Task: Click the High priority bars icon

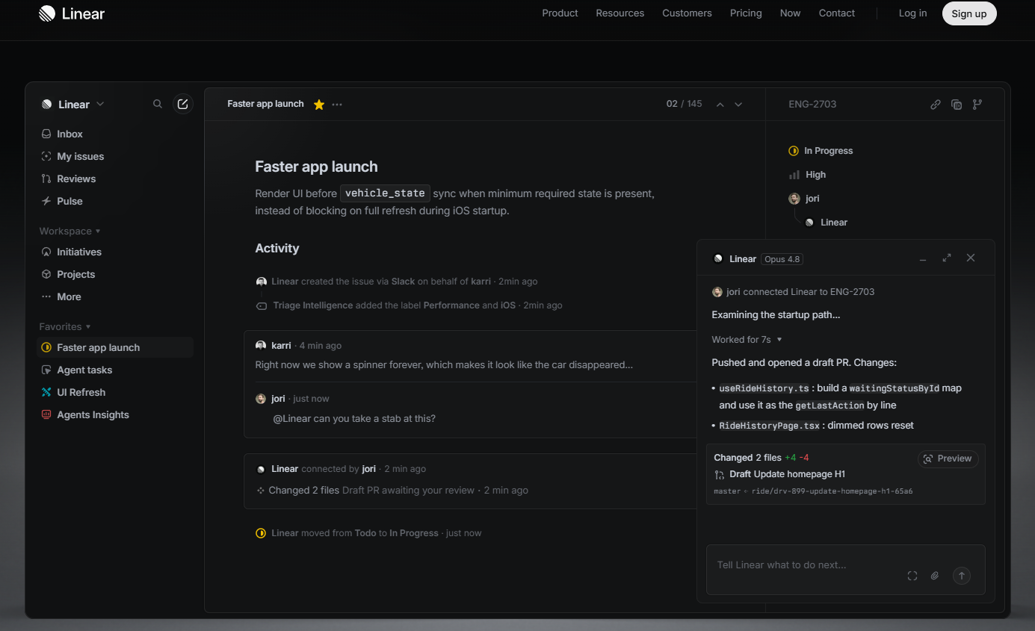Action: pos(794,175)
